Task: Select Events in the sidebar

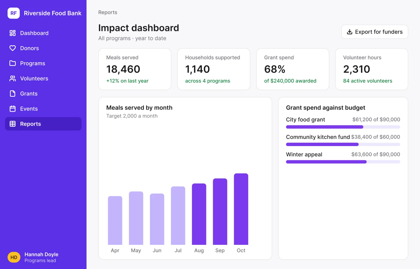Action: tap(43, 109)
